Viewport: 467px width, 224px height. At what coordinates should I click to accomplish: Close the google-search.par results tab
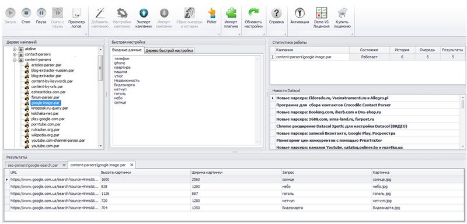[64, 165]
